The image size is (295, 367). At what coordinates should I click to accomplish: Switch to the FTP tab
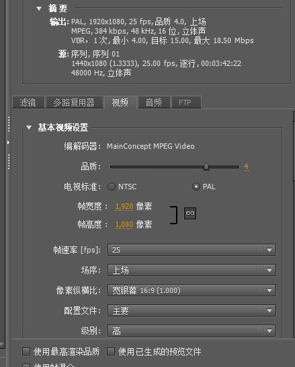pyautogui.click(x=186, y=102)
